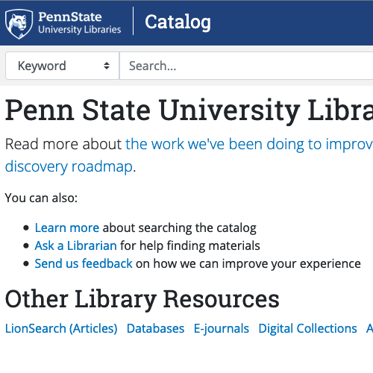Click Ask a Librarian link
Viewport: 373px width, 373px height.
click(75, 245)
